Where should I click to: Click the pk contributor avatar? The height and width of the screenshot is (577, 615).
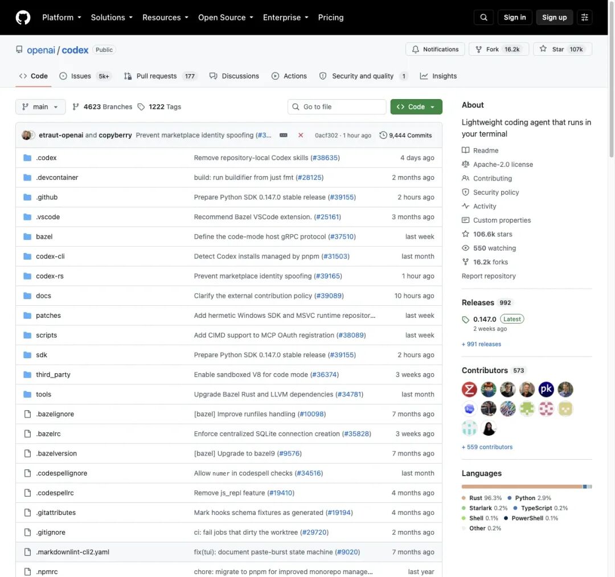(x=546, y=390)
